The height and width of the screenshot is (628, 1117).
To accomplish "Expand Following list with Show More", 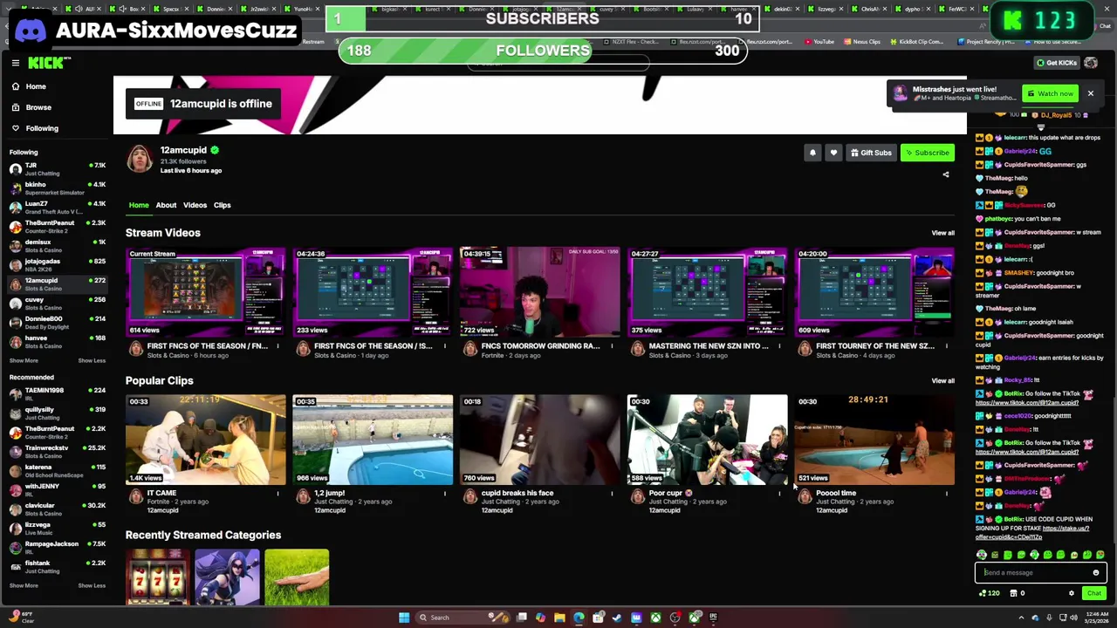I will 24,360.
